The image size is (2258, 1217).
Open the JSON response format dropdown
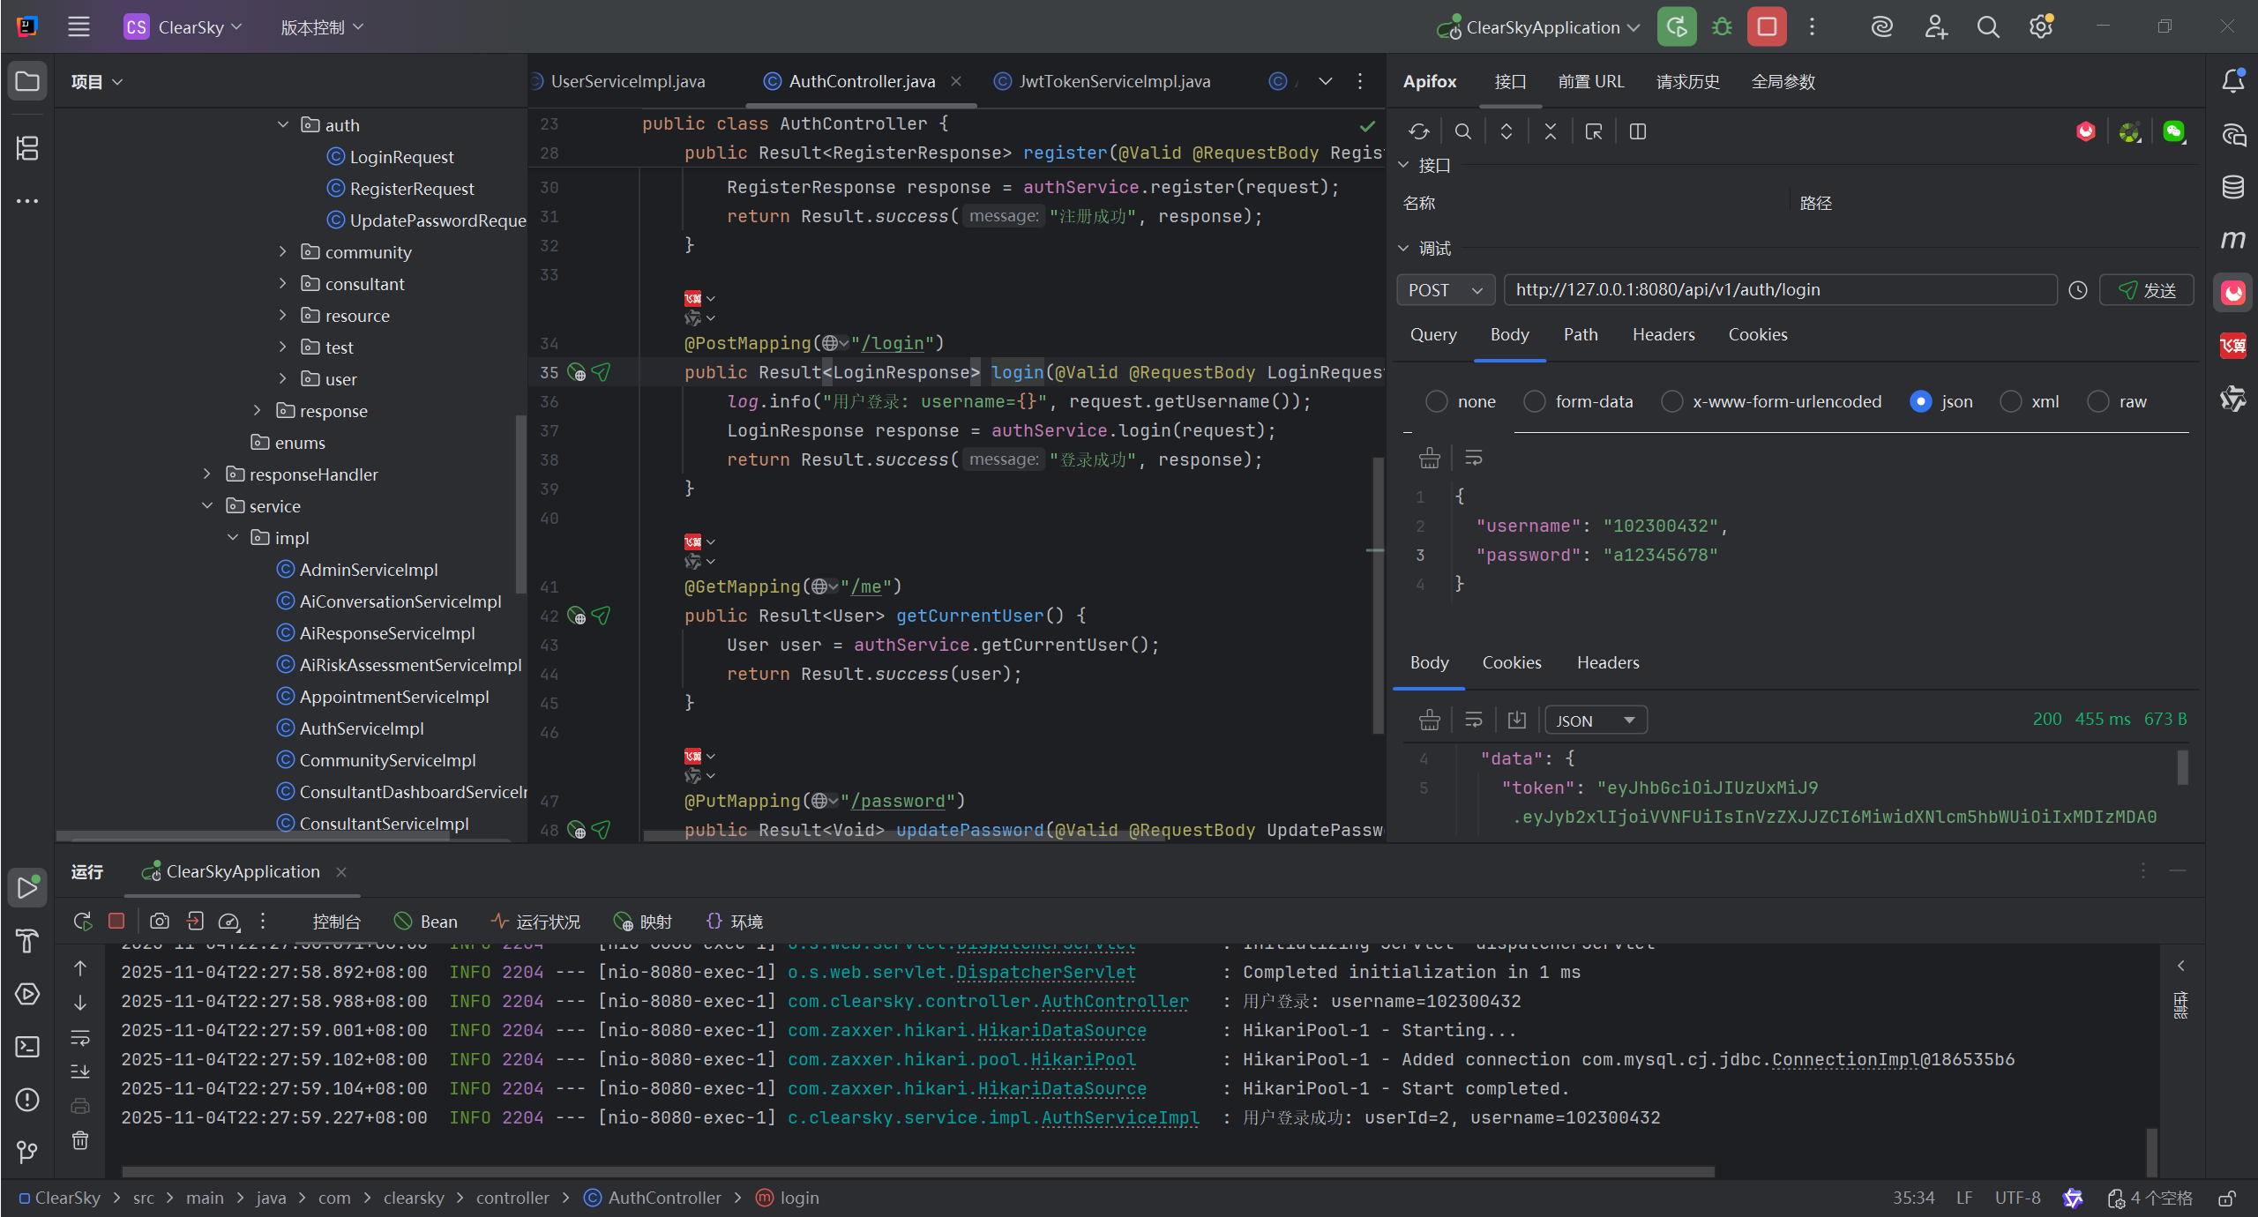(x=1596, y=720)
